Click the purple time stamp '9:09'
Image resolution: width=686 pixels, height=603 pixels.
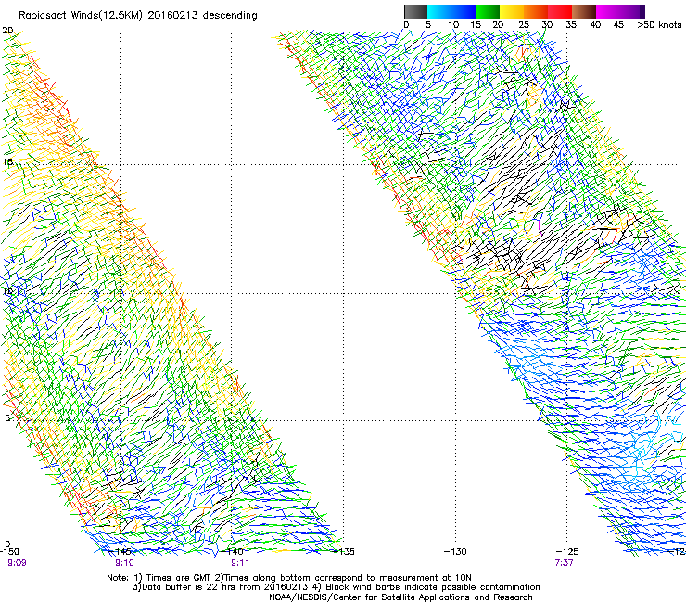click(x=17, y=563)
